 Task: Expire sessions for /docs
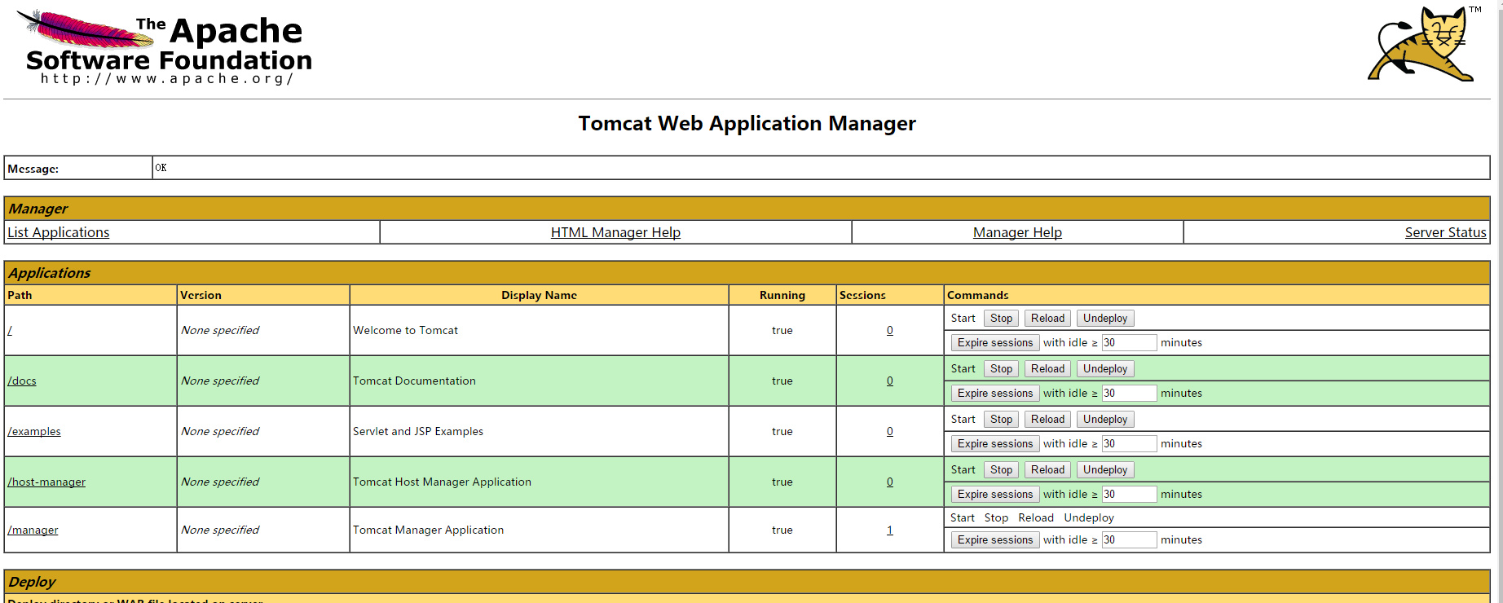pyautogui.click(x=995, y=394)
